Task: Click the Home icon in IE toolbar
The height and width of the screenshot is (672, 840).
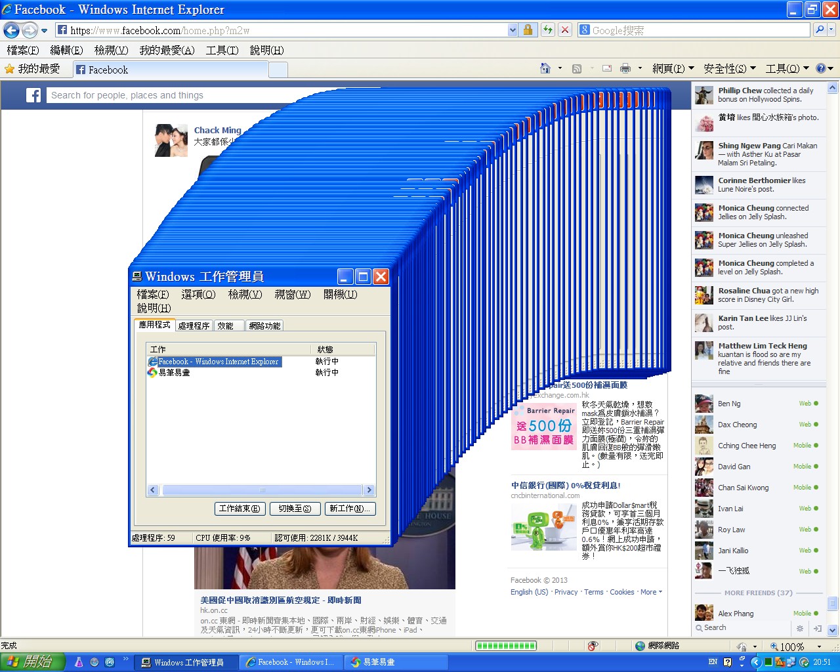Action: click(545, 68)
